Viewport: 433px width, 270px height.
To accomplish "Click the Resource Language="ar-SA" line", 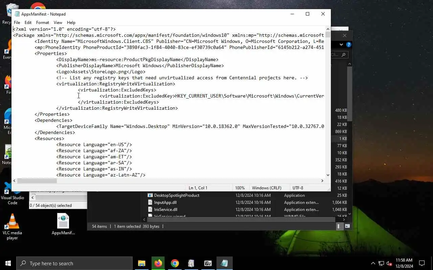I will (x=94, y=163).
